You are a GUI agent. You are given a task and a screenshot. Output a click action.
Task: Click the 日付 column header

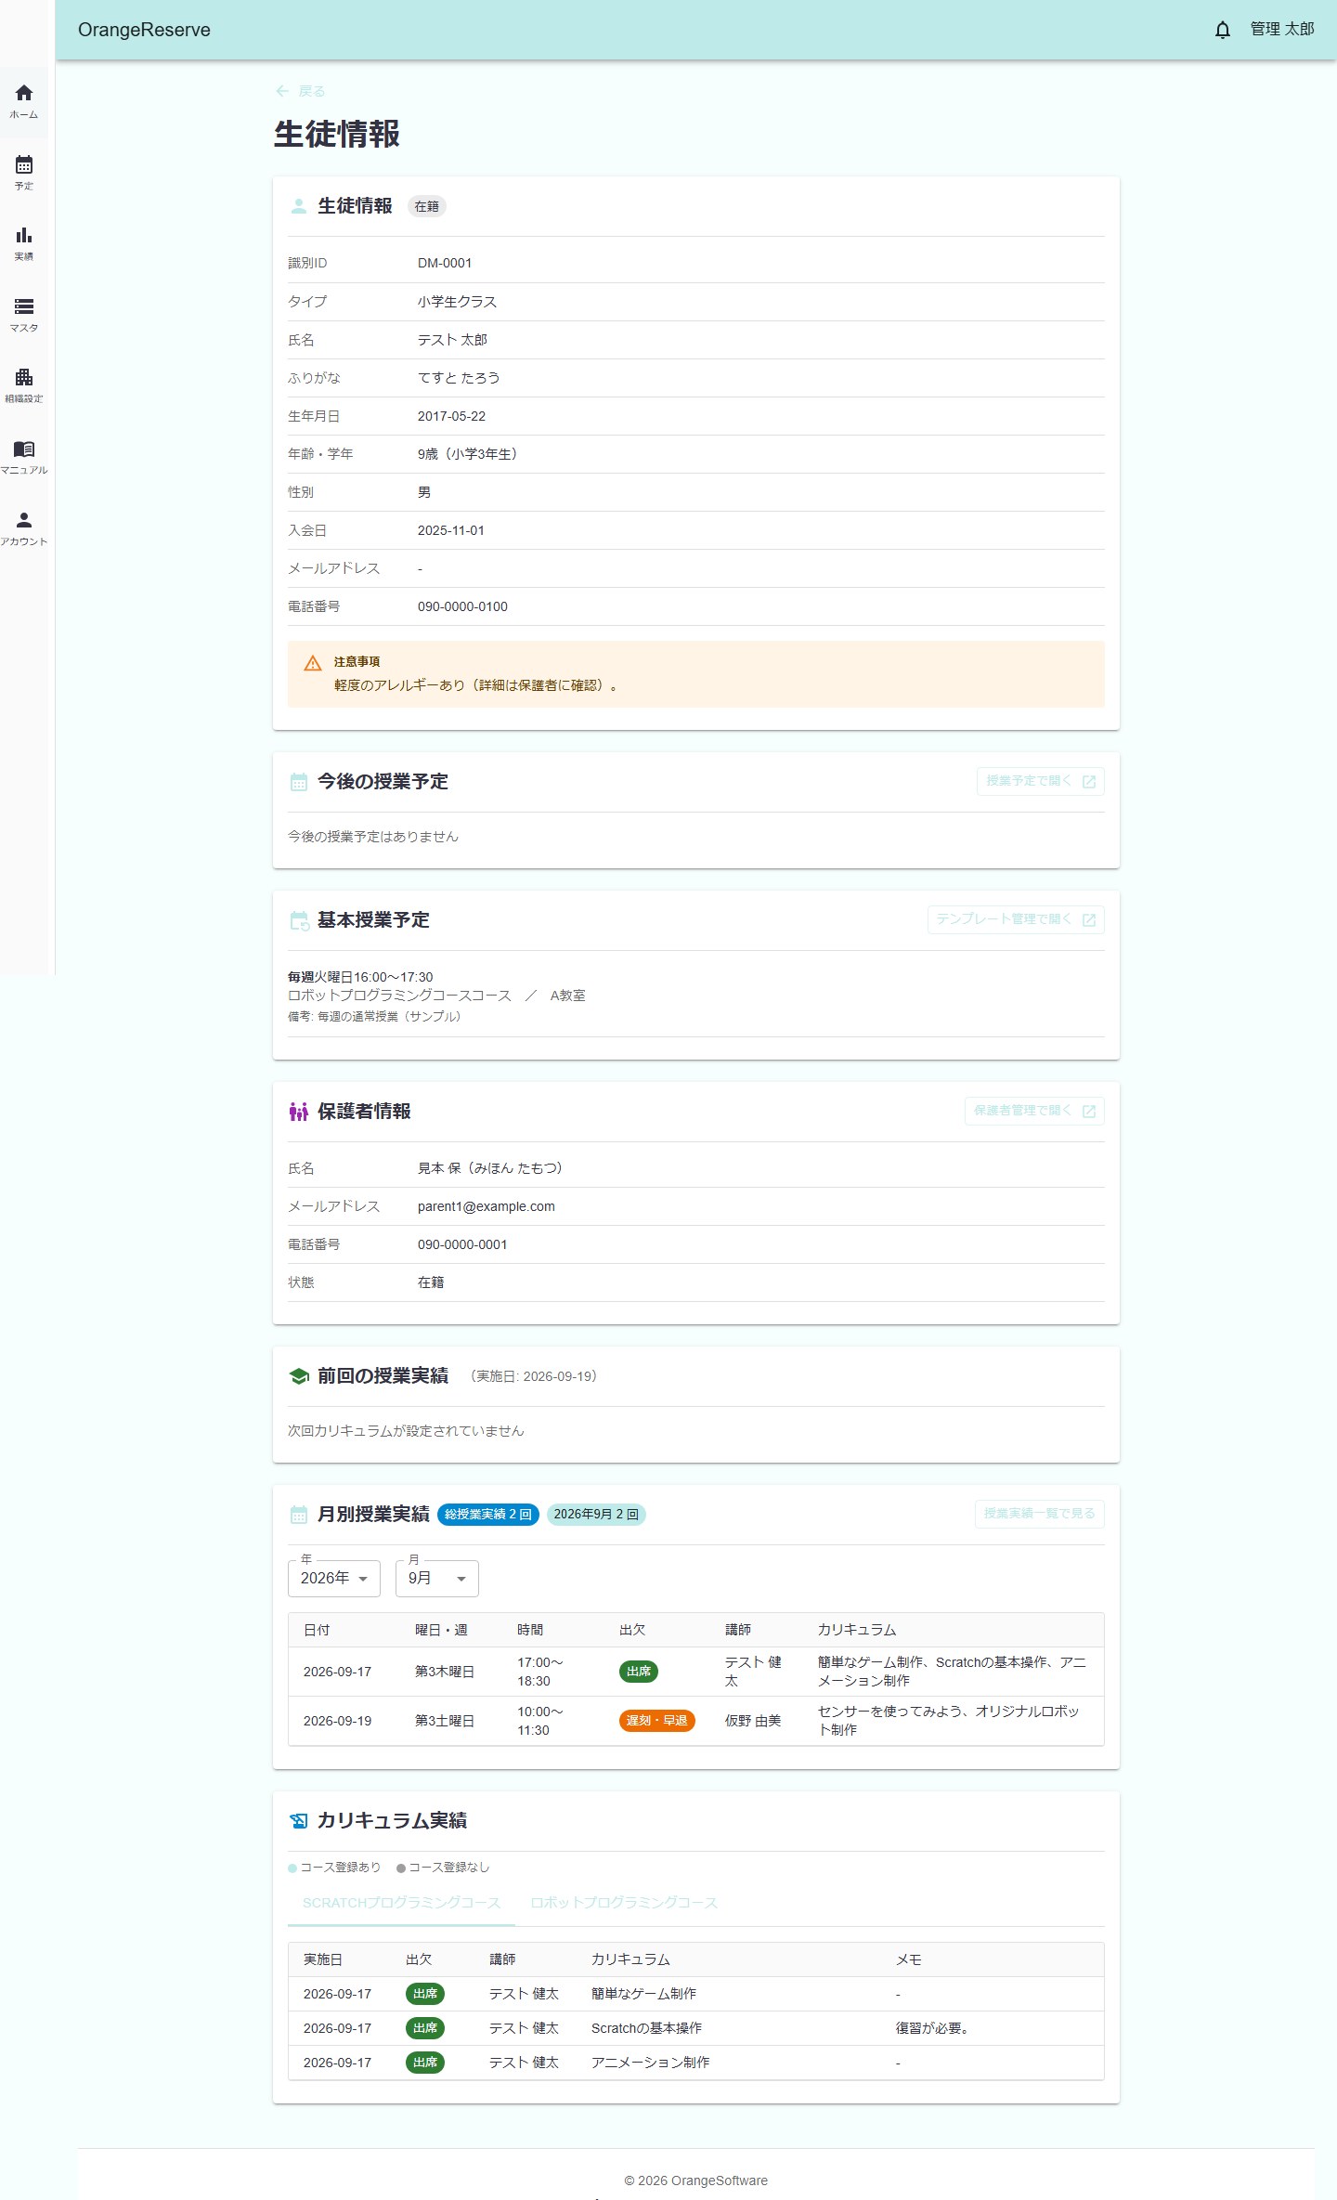(x=317, y=1630)
